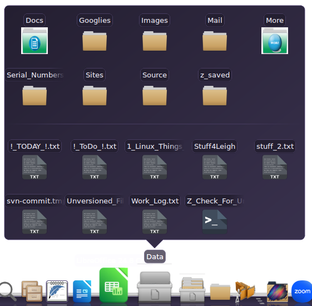
Task: Click the svn-commit.tmp file name
Action: pos(34,201)
